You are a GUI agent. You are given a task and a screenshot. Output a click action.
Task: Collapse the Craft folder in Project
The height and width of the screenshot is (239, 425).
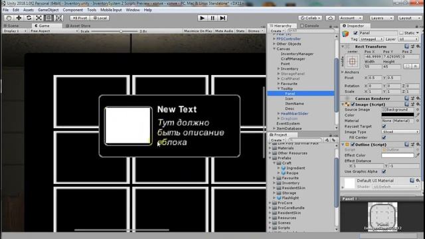274,163
